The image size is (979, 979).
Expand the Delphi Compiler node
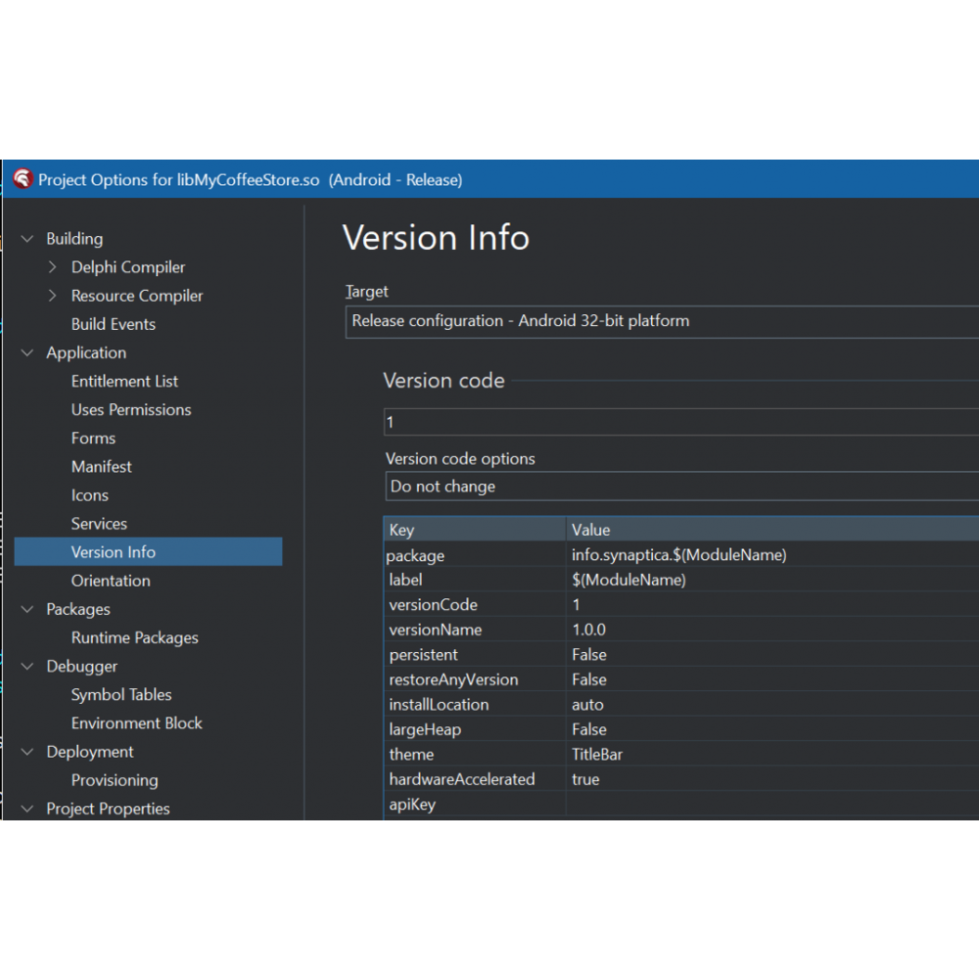tap(53, 267)
